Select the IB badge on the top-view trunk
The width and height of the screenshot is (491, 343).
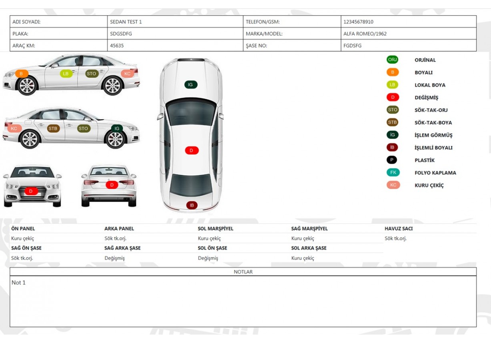tap(192, 205)
